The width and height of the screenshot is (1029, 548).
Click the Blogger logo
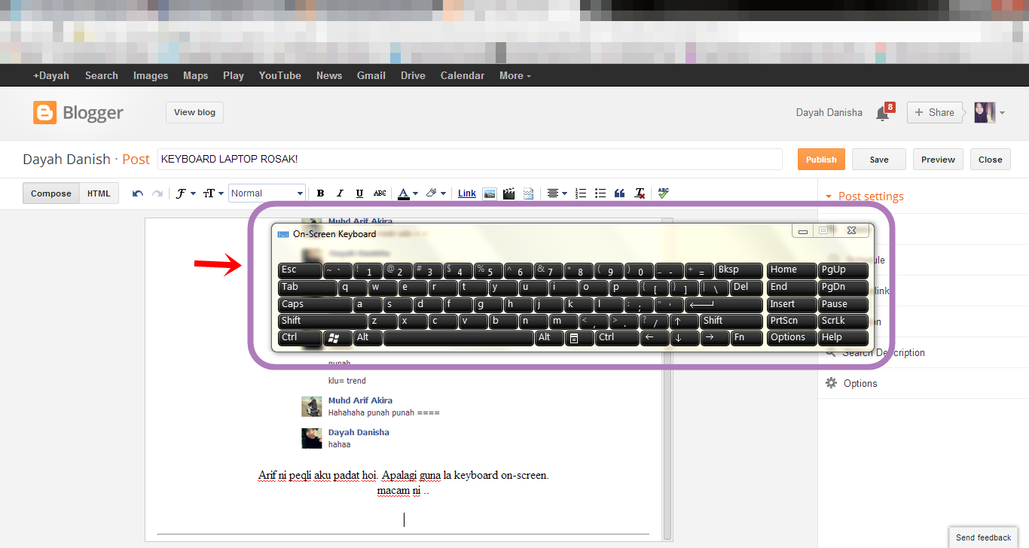(x=78, y=113)
